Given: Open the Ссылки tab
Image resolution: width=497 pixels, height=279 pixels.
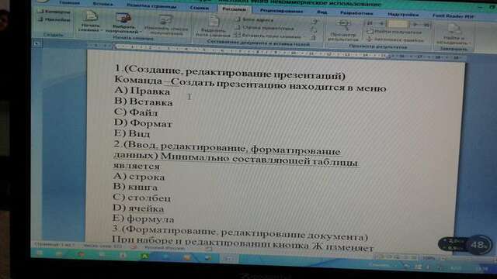Looking at the screenshot, I should [199, 8].
